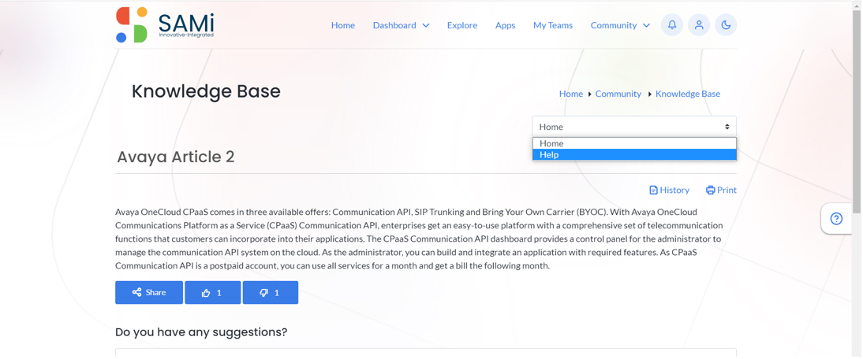Expand the Community menu chevron

646,26
